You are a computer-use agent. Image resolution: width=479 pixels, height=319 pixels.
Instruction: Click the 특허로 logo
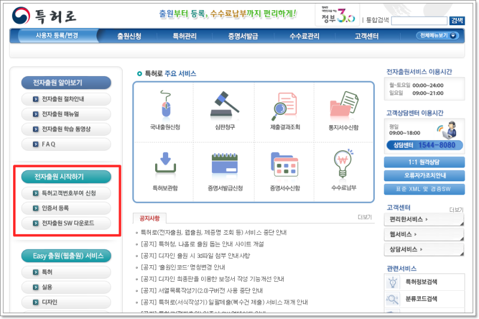pos(44,16)
